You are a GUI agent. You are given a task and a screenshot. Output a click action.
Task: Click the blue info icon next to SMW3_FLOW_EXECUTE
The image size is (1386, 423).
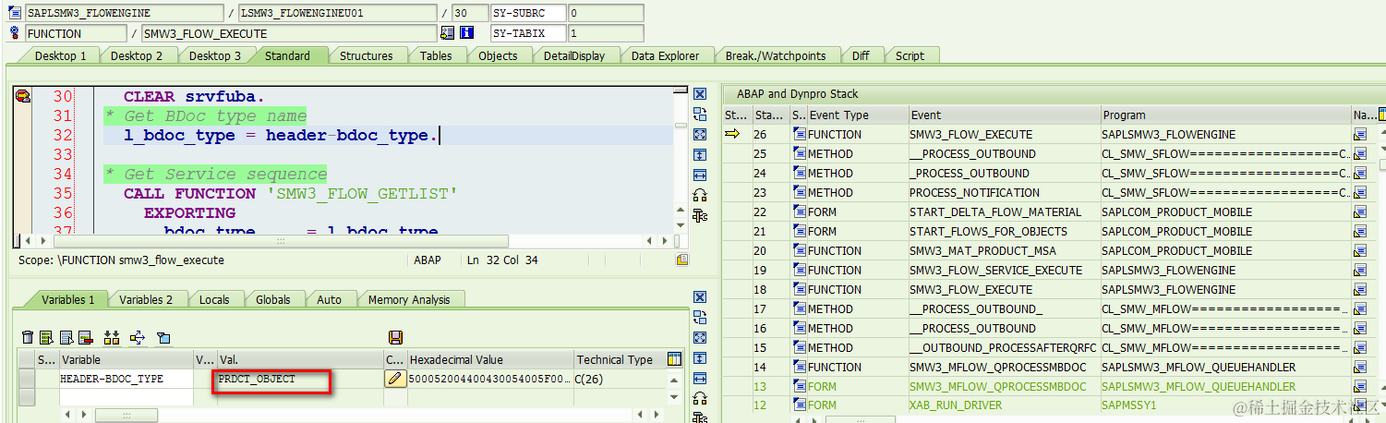466,33
